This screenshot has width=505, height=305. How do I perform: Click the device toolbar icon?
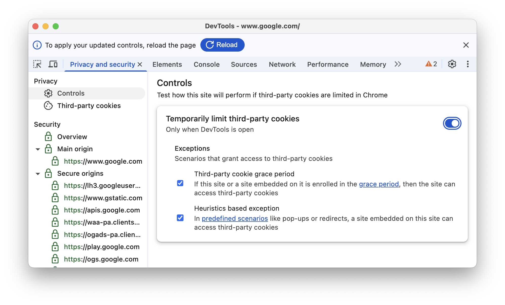click(x=53, y=64)
